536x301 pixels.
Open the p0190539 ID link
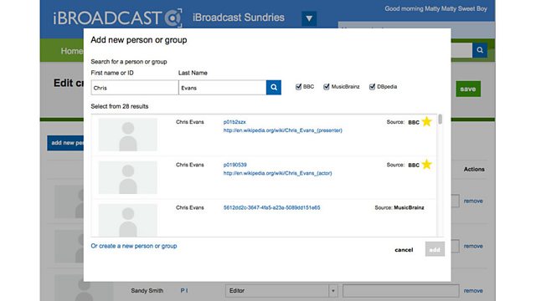coord(234,165)
